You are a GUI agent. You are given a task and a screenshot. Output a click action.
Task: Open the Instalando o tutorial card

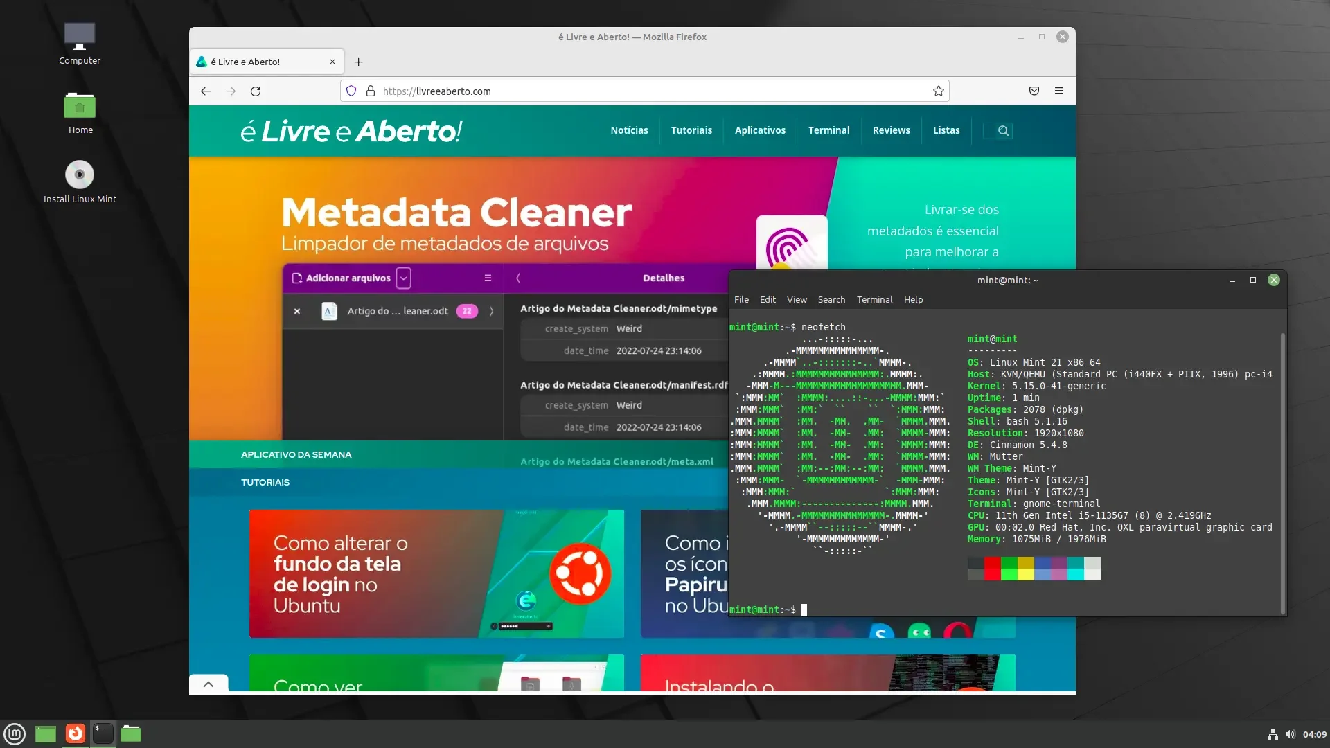(x=828, y=673)
